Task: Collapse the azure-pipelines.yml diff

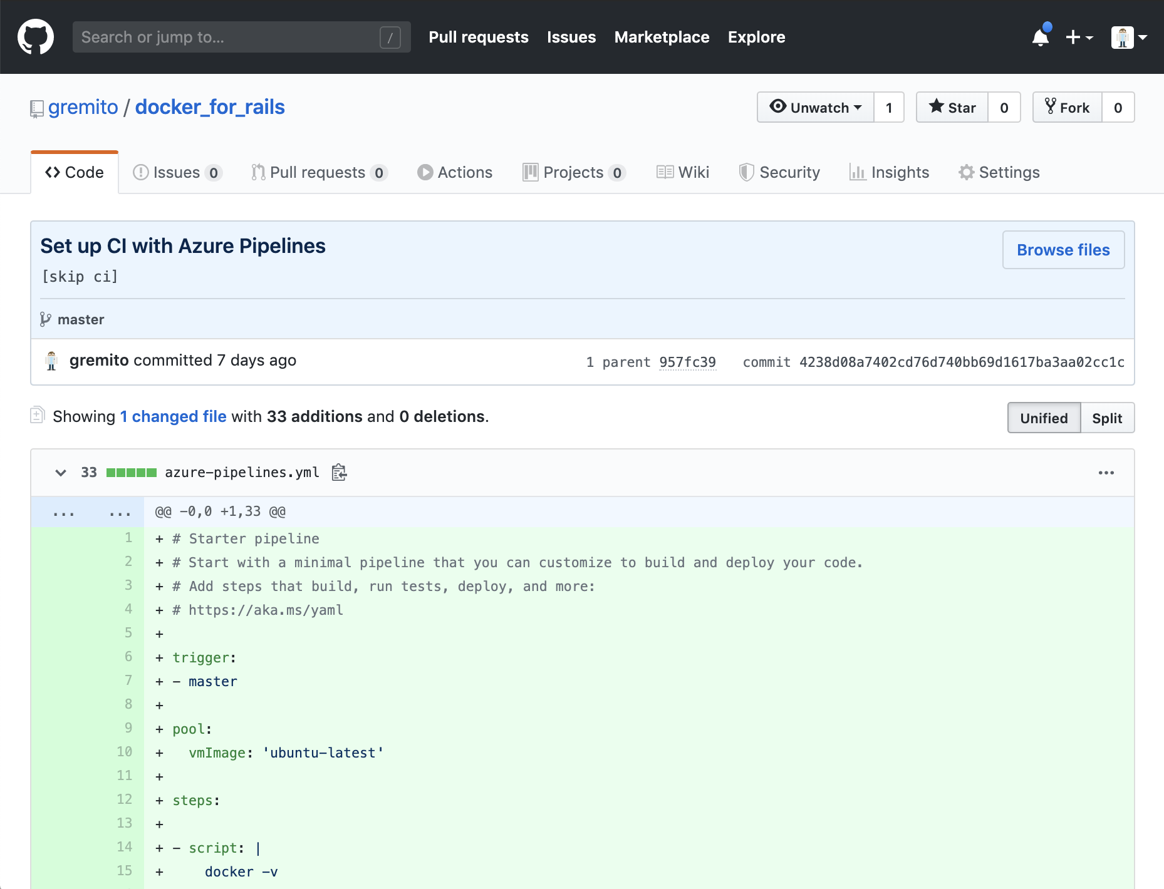Action: tap(61, 473)
